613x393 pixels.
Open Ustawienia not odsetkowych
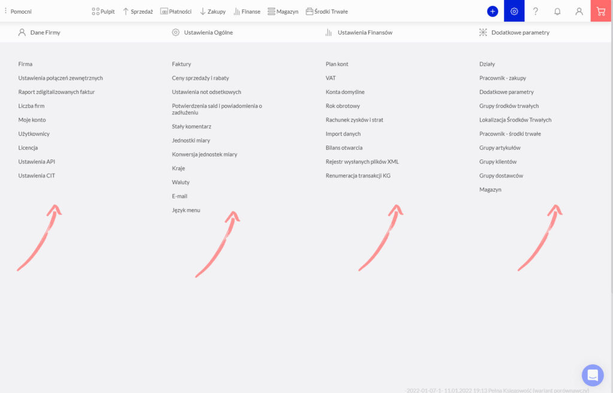[207, 92]
